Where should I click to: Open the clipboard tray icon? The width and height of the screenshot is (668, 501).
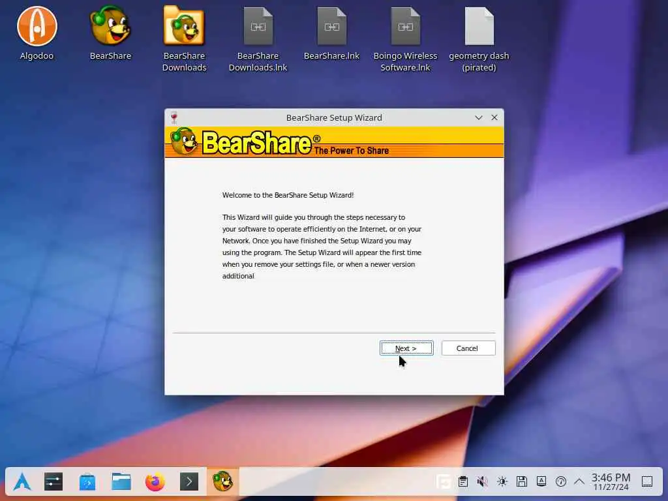[463, 482]
